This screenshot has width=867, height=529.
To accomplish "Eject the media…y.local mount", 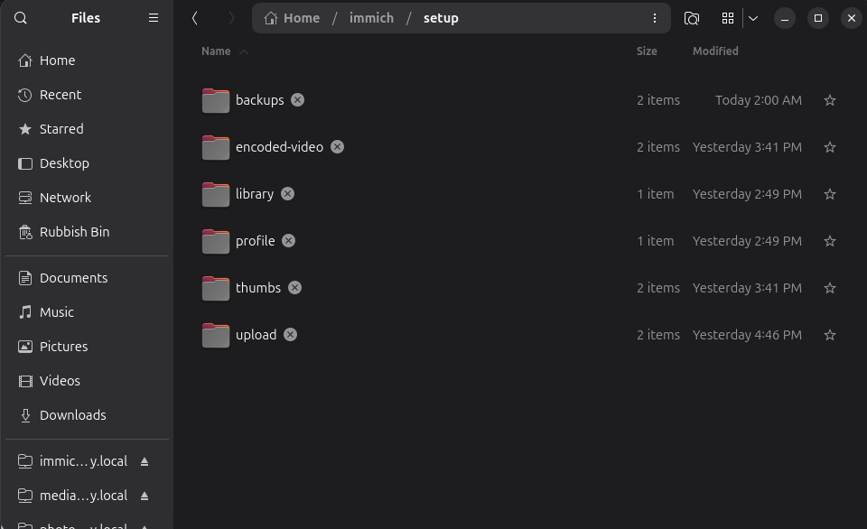I will [x=144, y=496].
